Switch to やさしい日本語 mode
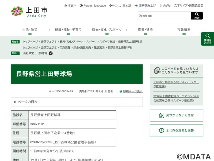The width and height of the screenshot is (214, 161). [120, 6]
